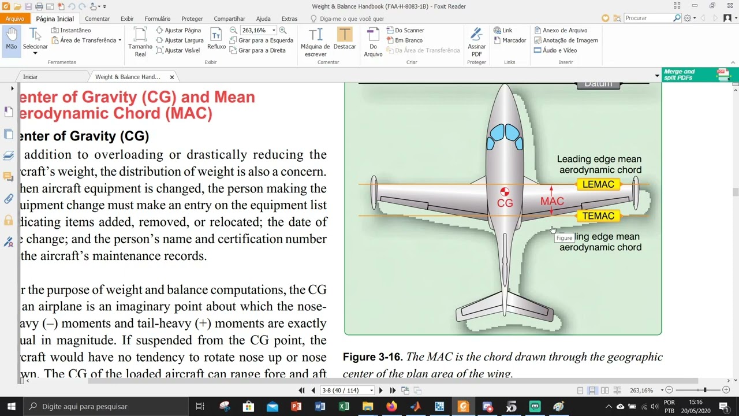The width and height of the screenshot is (739, 416).
Task: Open the Formulário ribbon tab
Action: pos(157,18)
